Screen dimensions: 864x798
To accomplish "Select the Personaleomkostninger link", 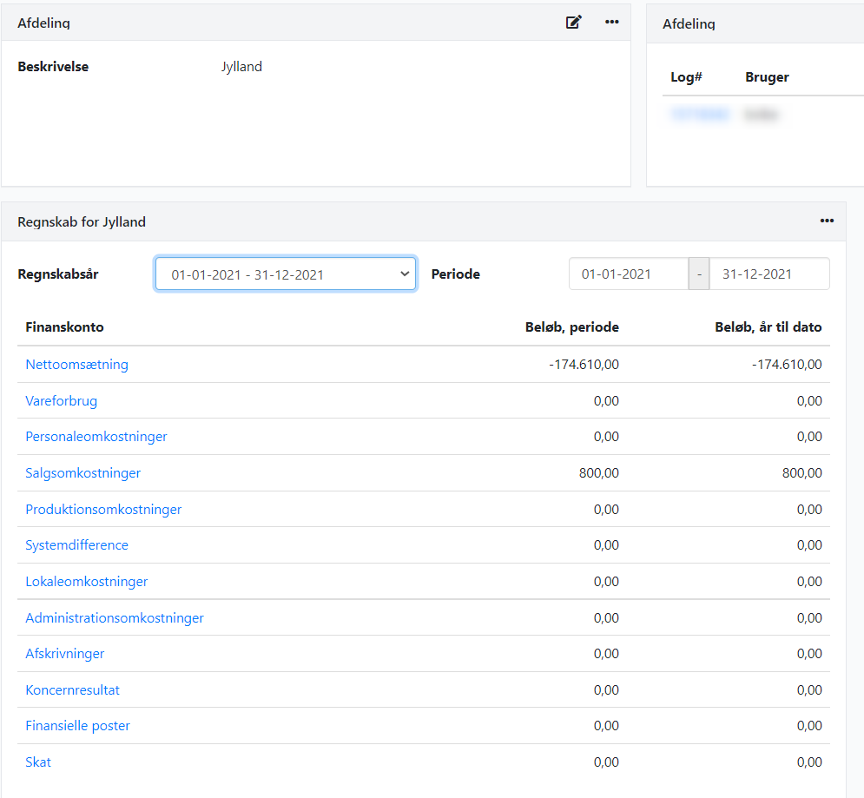I will coord(96,437).
